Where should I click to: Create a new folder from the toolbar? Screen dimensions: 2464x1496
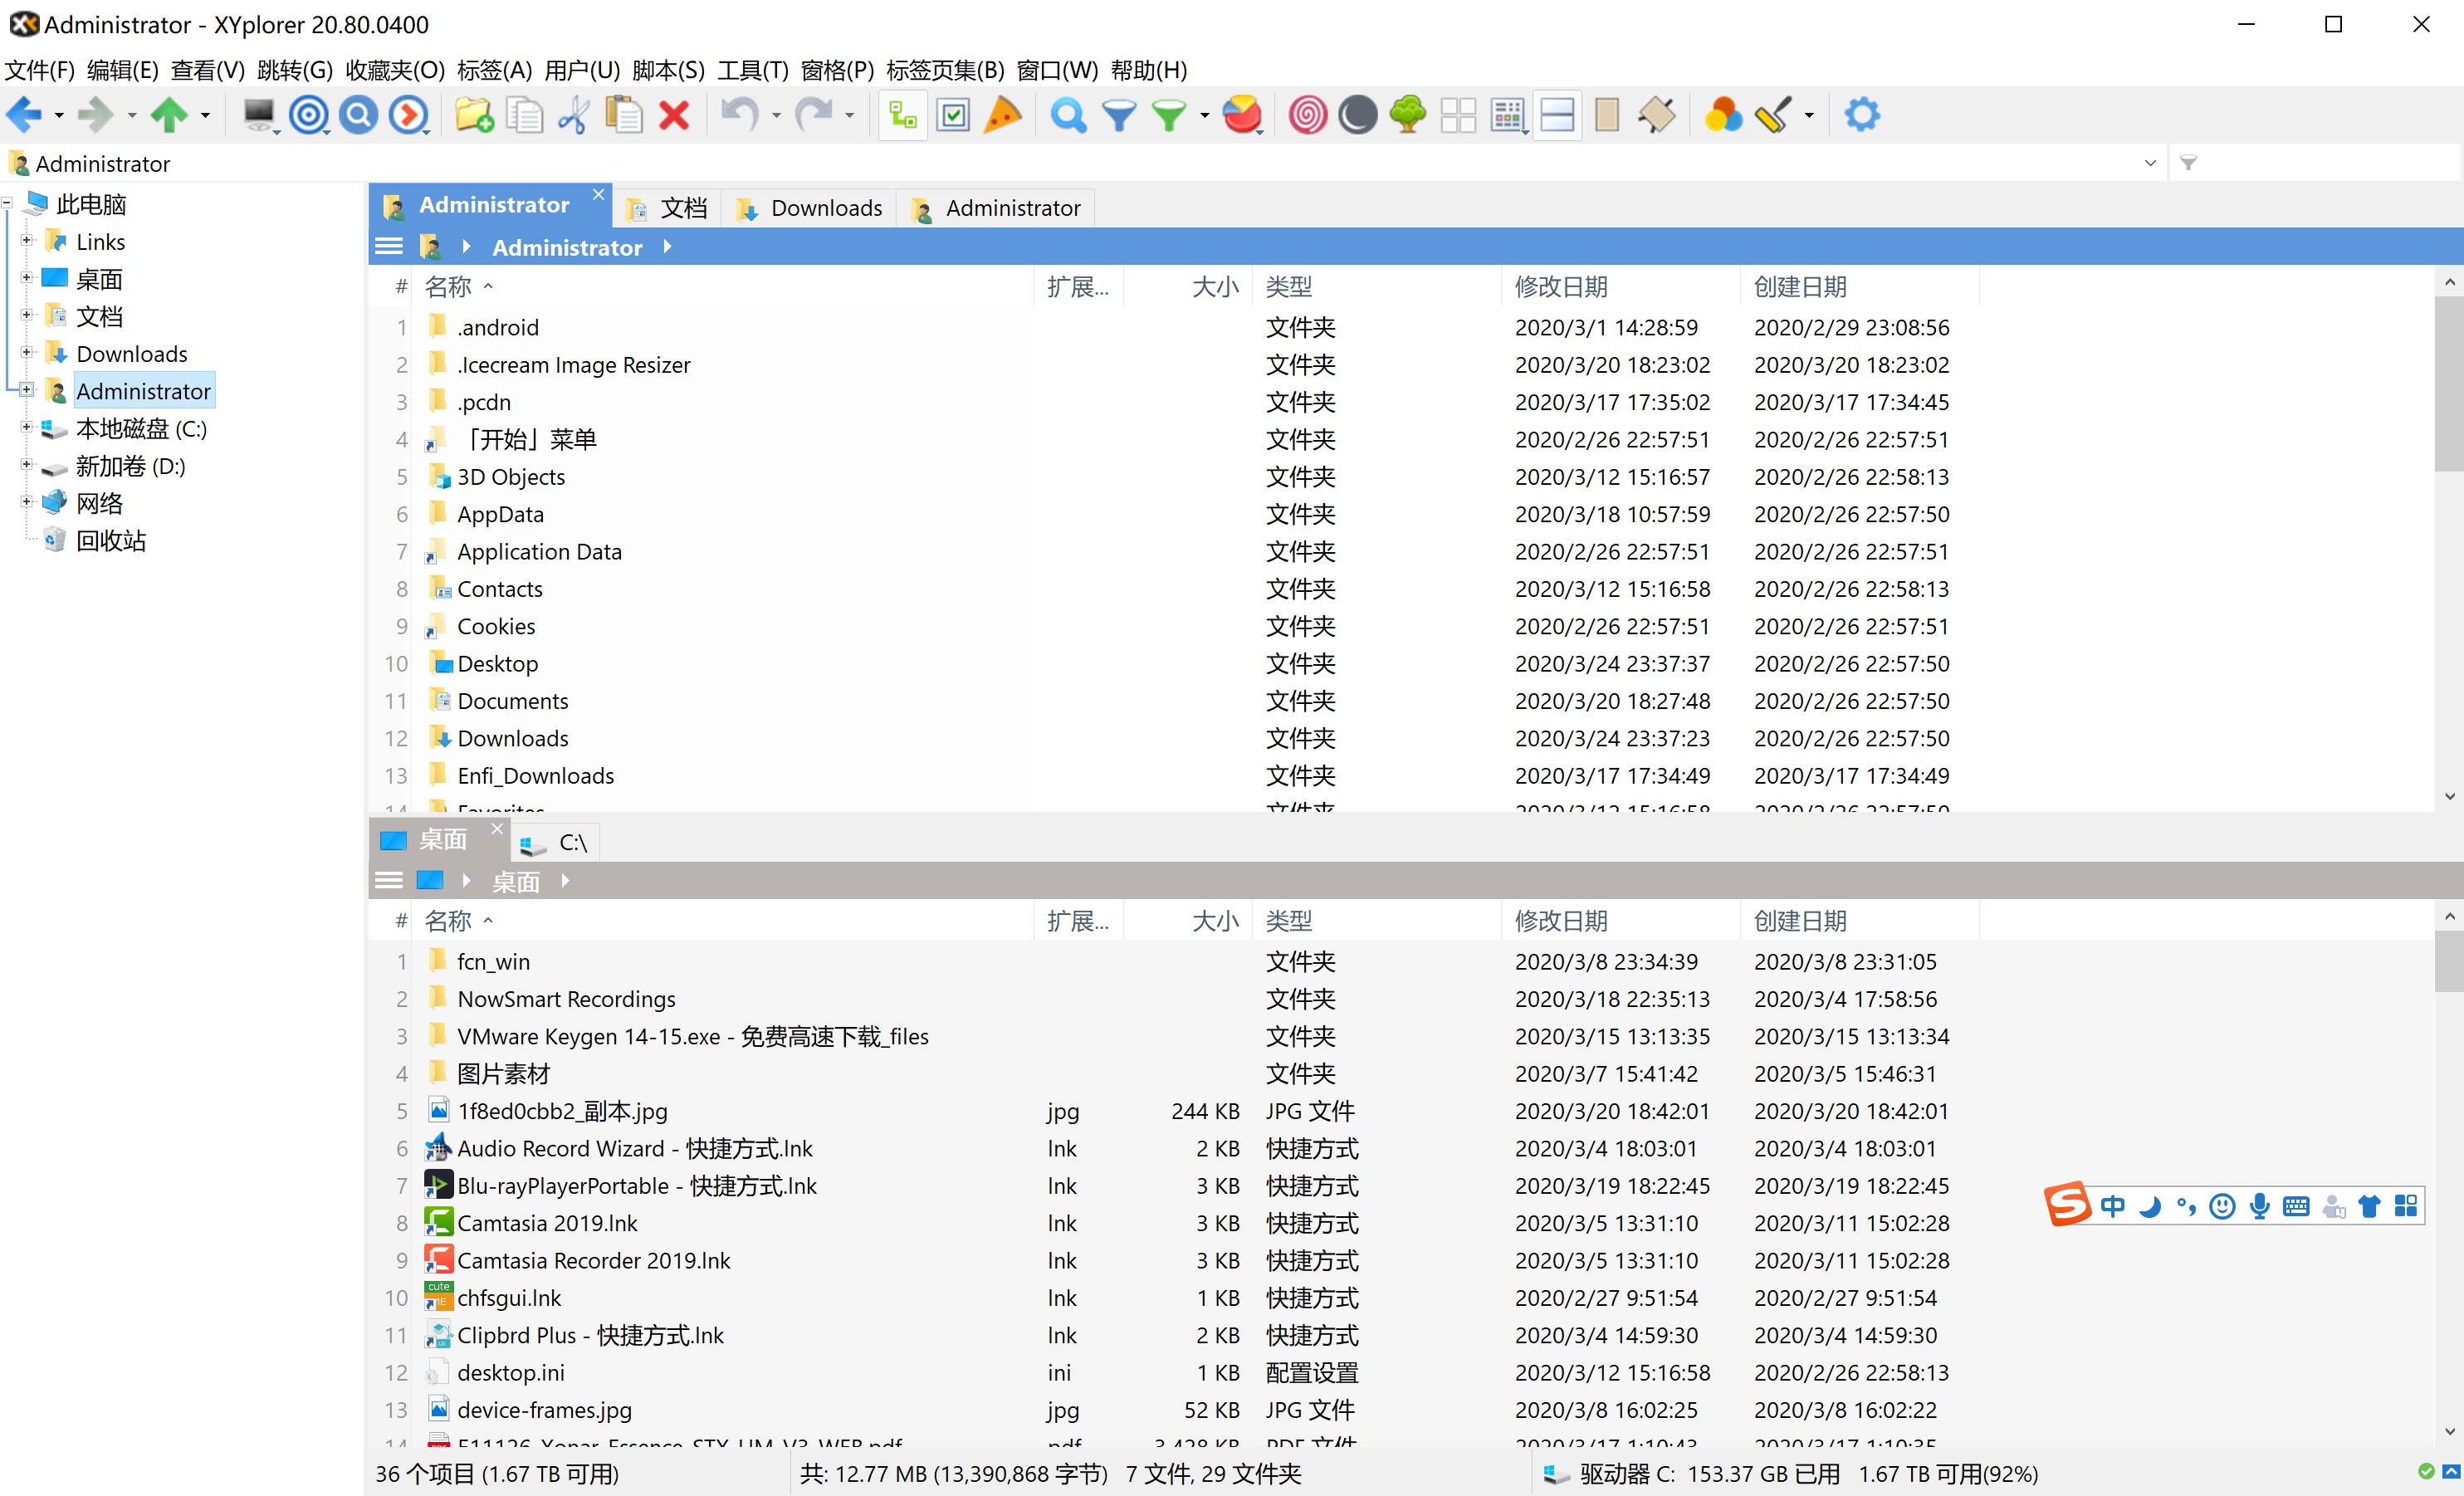[x=474, y=114]
